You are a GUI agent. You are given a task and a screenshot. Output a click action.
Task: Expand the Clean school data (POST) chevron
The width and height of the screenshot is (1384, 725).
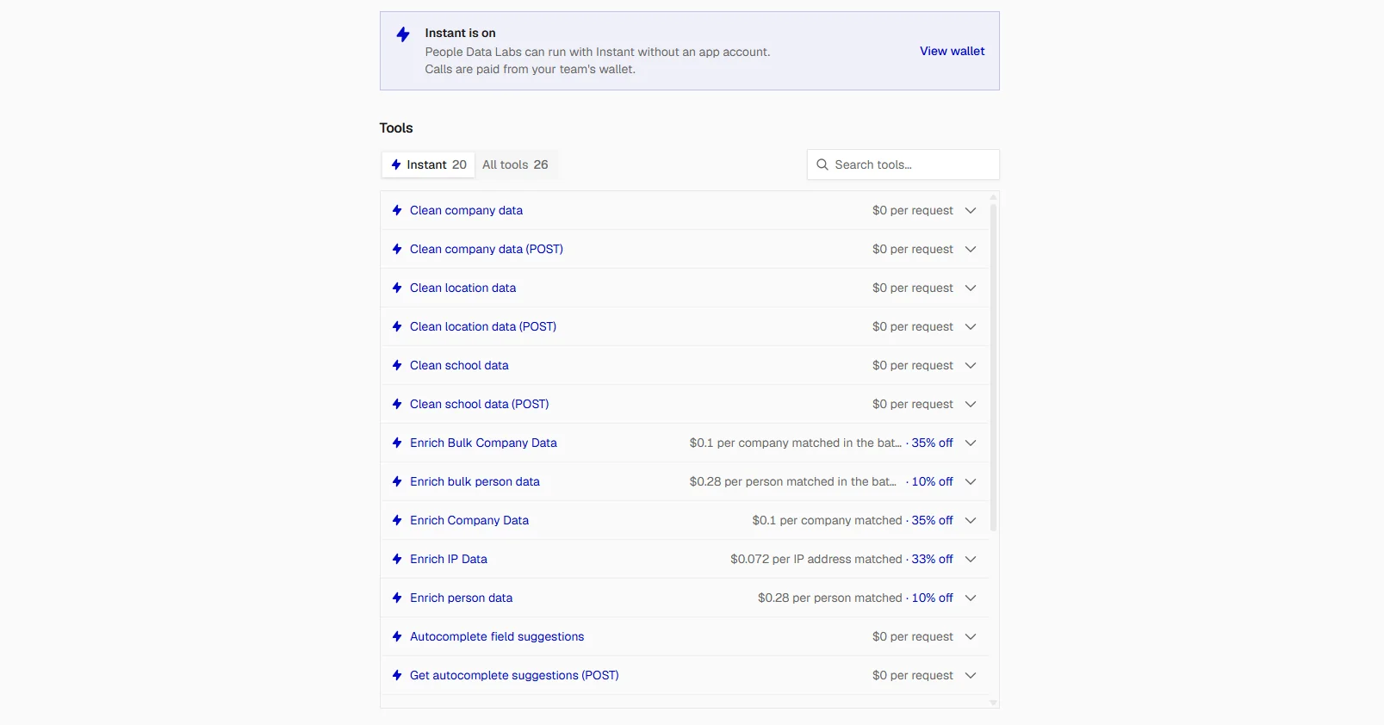971,404
